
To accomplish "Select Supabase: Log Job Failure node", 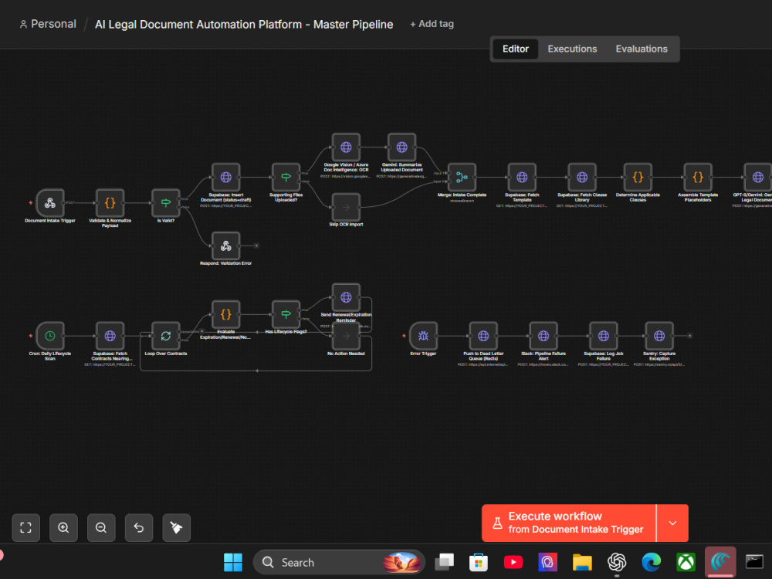I will click(x=603, y=336).
